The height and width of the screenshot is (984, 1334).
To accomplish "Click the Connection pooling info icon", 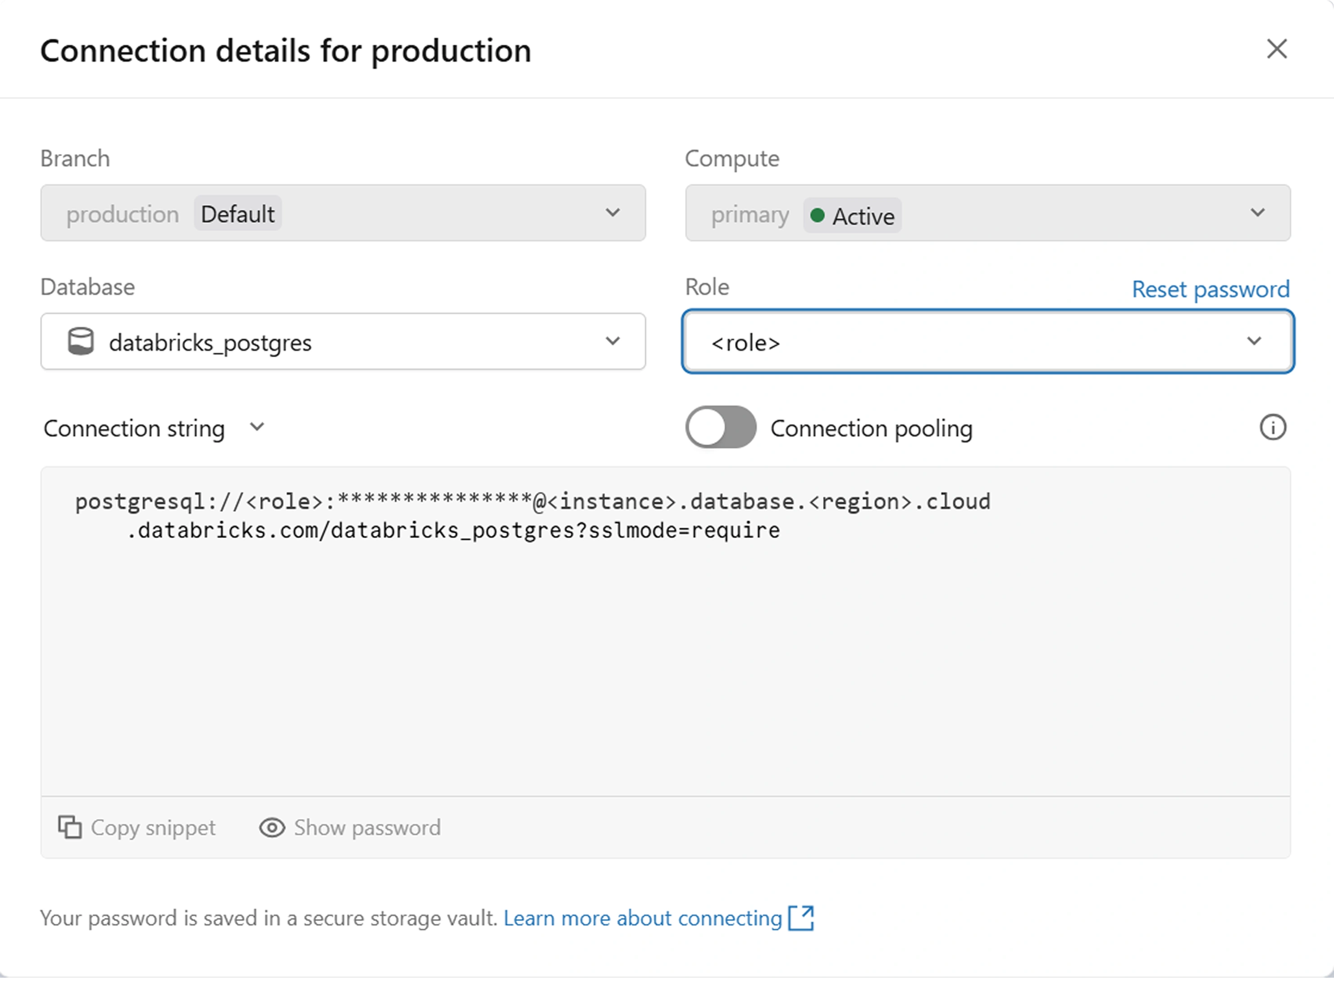I will coord(1273,428).
